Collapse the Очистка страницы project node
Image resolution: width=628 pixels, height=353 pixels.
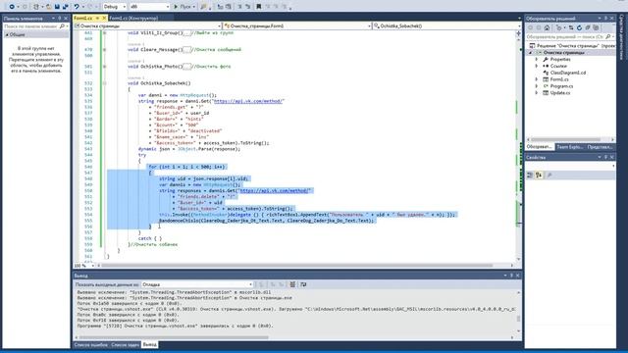coord(531,52)
